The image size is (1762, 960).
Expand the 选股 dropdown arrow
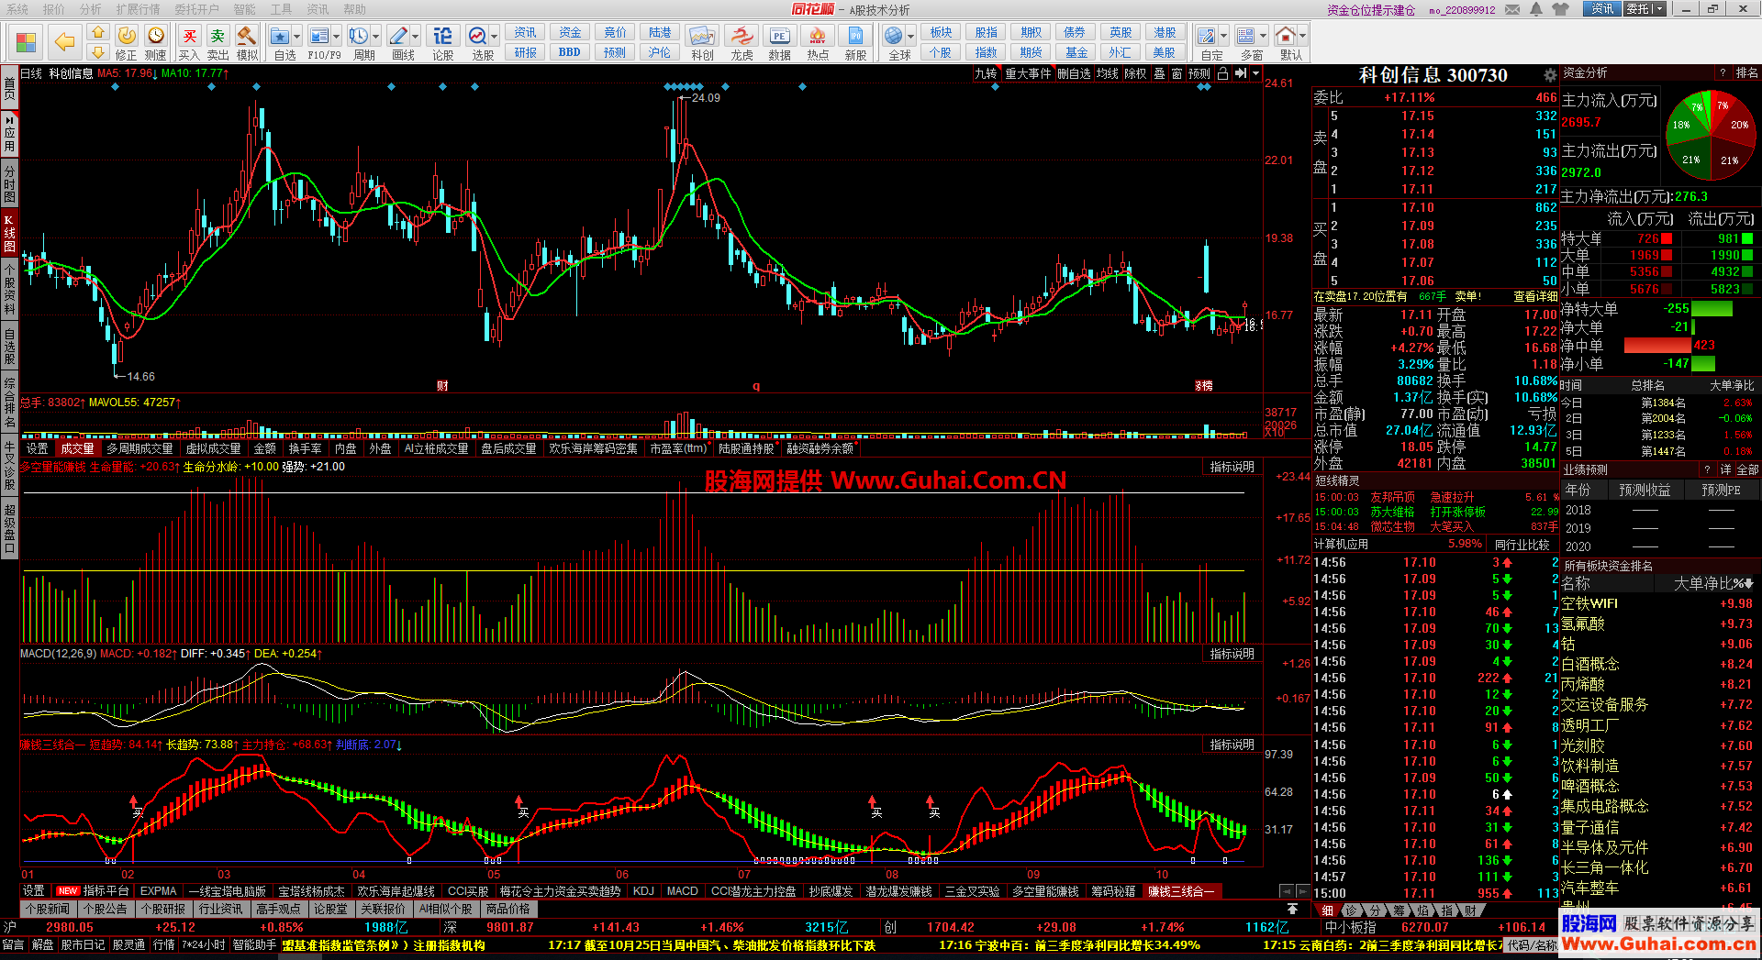(x=494, y=37)
